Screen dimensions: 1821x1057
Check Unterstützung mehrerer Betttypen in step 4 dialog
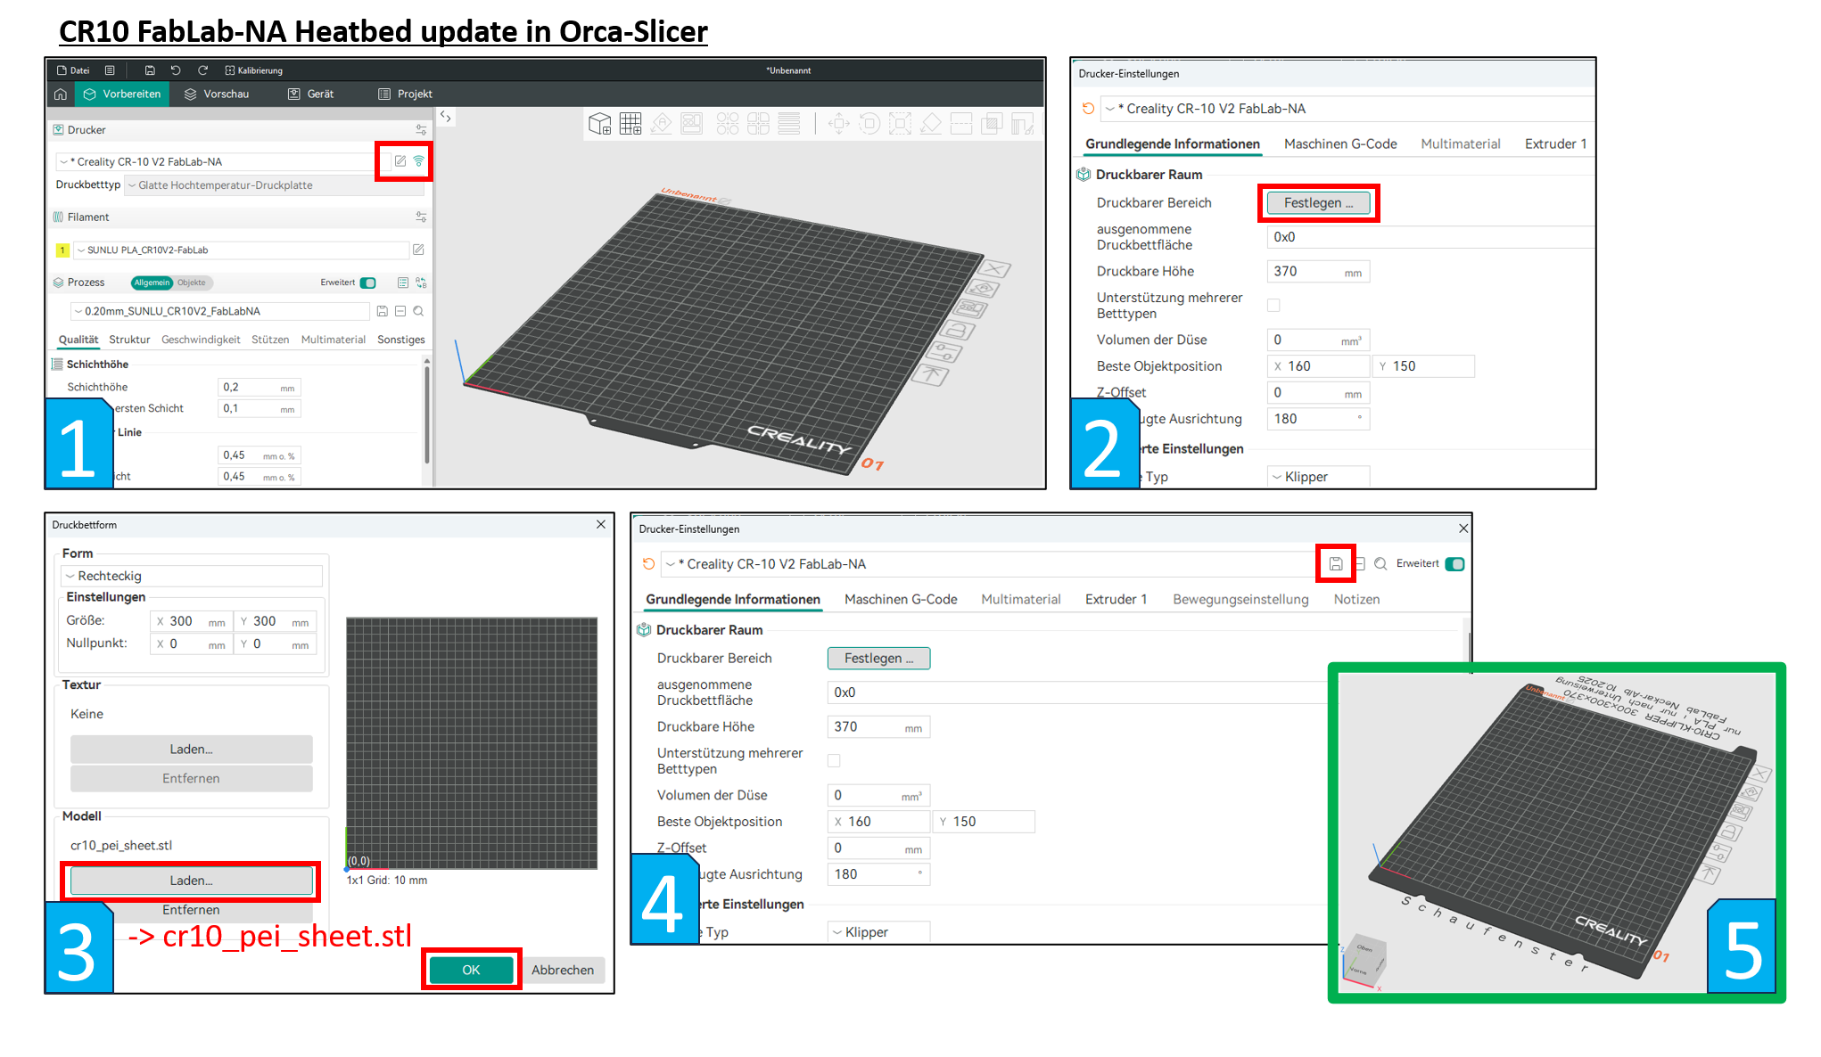click(834, 760)
